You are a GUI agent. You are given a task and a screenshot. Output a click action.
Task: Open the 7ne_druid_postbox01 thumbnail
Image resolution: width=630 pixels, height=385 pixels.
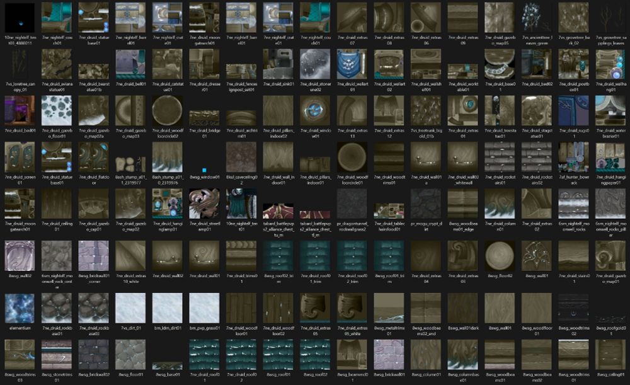574,64
